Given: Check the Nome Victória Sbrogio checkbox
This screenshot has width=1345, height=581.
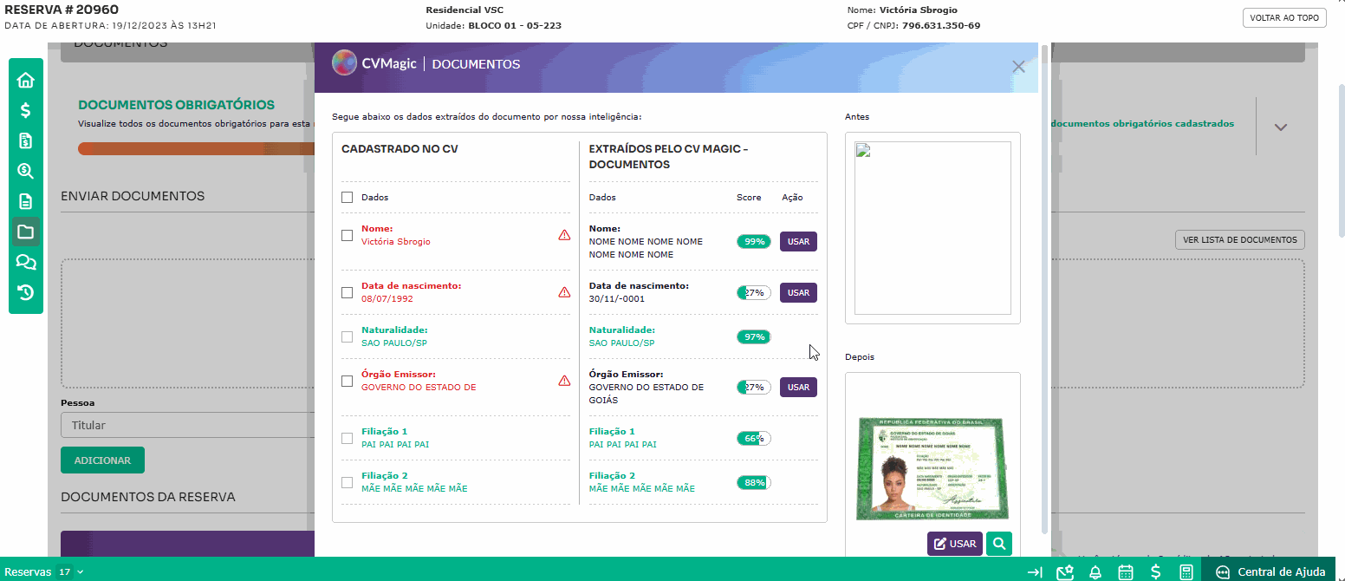Looking at the screenshot, I should (347, 235).
